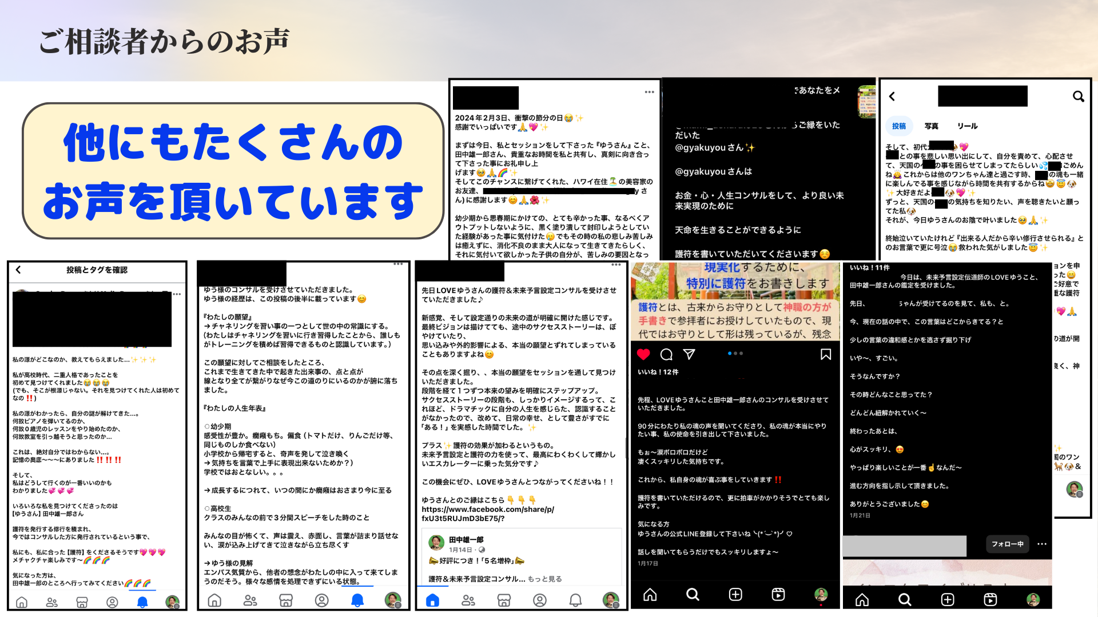
Task: Click the outlined notification bell icon
Action: tap(575, 600)
